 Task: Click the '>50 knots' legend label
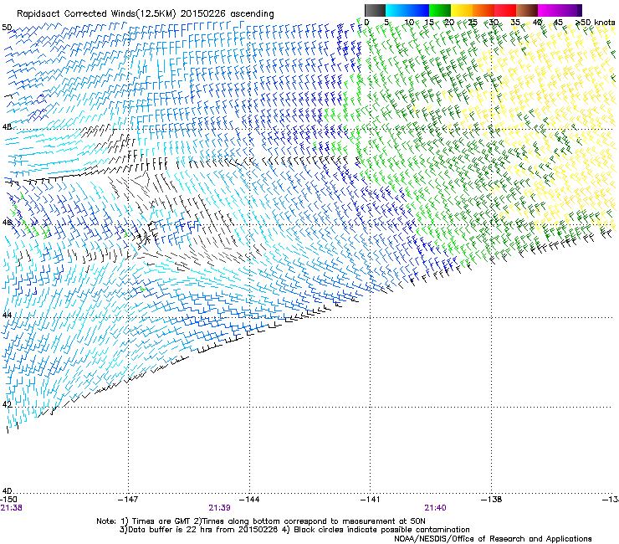click(x=596, y=23)
